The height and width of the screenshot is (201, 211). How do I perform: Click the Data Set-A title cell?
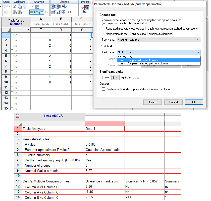pyautogui.click(x=41, y=24)
